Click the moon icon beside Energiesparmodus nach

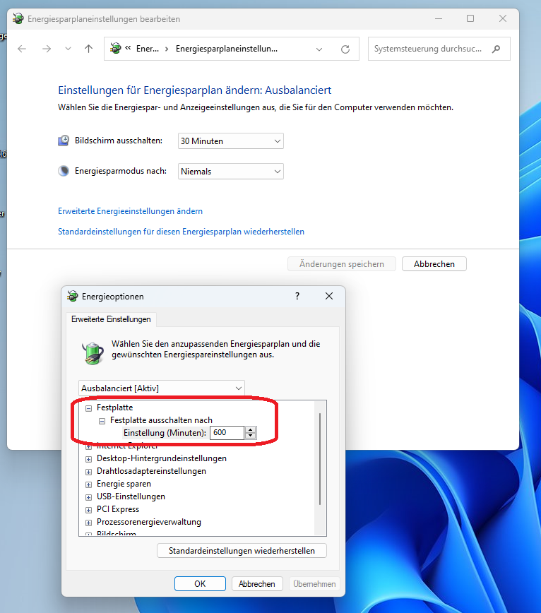click(64, 171)
